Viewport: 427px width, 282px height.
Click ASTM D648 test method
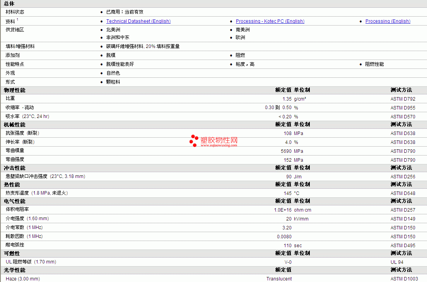coord(403,193)
